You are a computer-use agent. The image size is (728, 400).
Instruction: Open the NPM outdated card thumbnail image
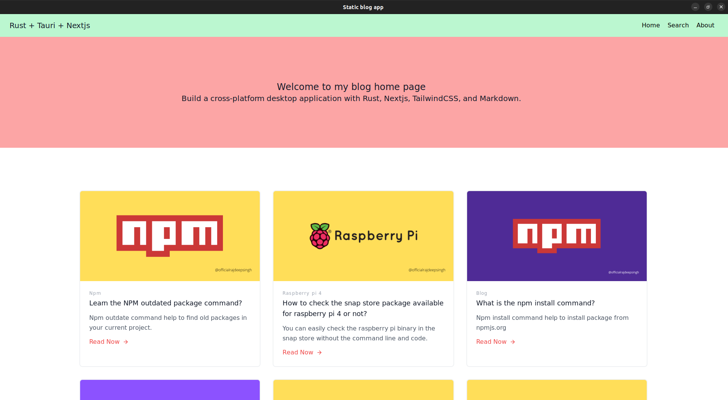(170, 236)
